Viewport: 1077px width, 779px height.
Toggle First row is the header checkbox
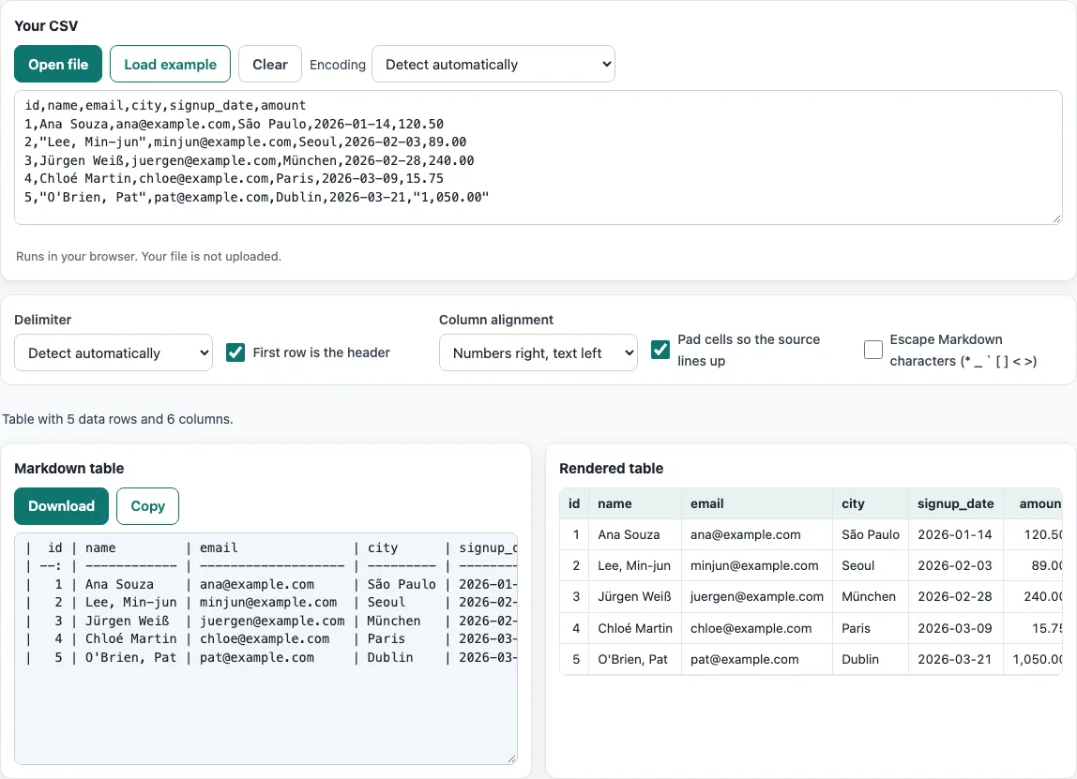[235, 352]
